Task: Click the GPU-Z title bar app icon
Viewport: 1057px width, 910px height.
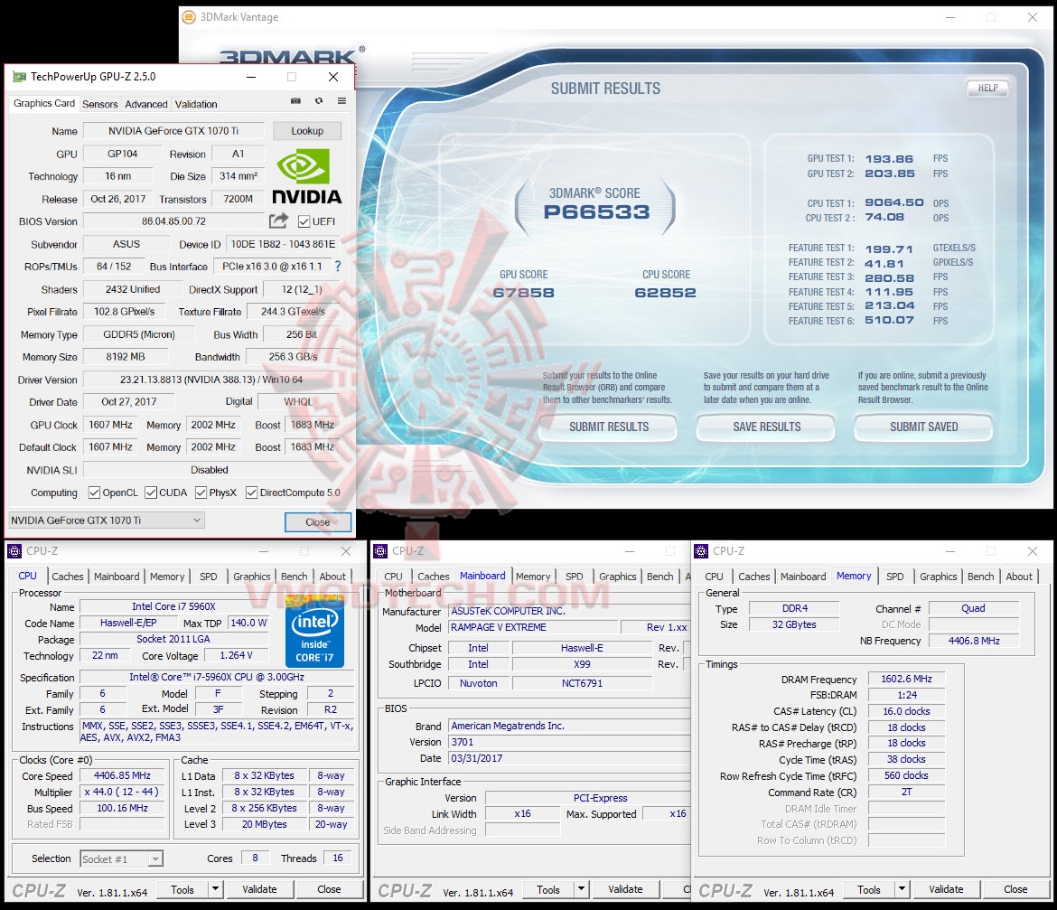Action: (20, 77)
